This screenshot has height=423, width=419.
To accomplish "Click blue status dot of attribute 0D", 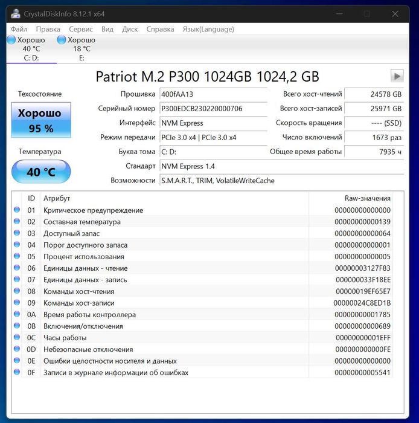I will (17, 349).
